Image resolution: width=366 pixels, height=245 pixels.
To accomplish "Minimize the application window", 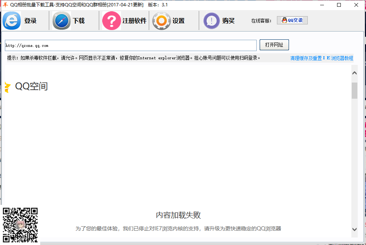I will tap(322, 5).
